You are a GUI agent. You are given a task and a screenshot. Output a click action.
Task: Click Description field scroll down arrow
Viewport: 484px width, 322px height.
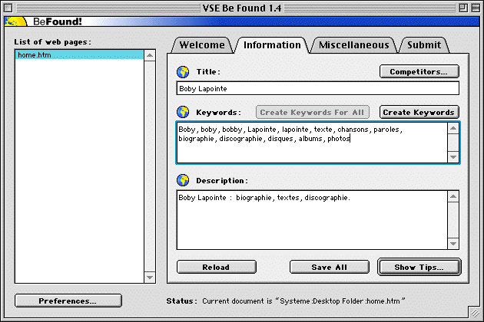pos(453,244)
